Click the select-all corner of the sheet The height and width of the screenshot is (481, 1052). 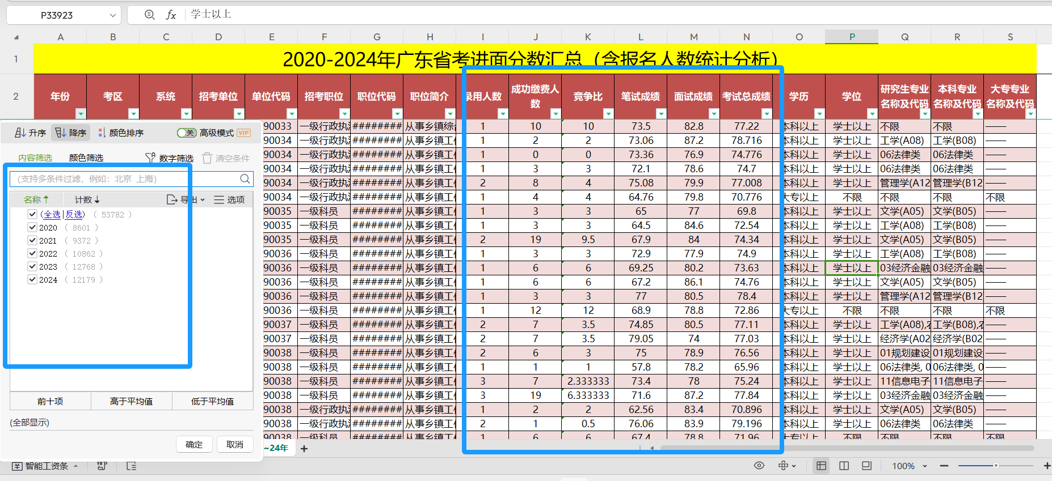[x=16, y=37]
